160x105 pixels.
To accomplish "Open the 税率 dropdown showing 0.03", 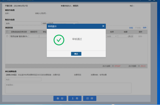I will tap(112, 36).
